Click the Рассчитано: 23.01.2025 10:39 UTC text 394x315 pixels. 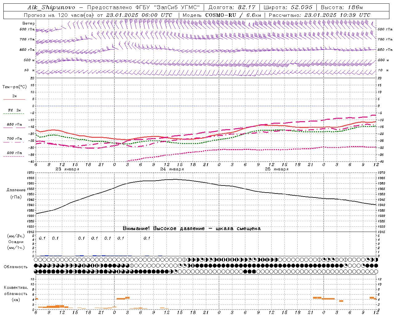[320, 15]
